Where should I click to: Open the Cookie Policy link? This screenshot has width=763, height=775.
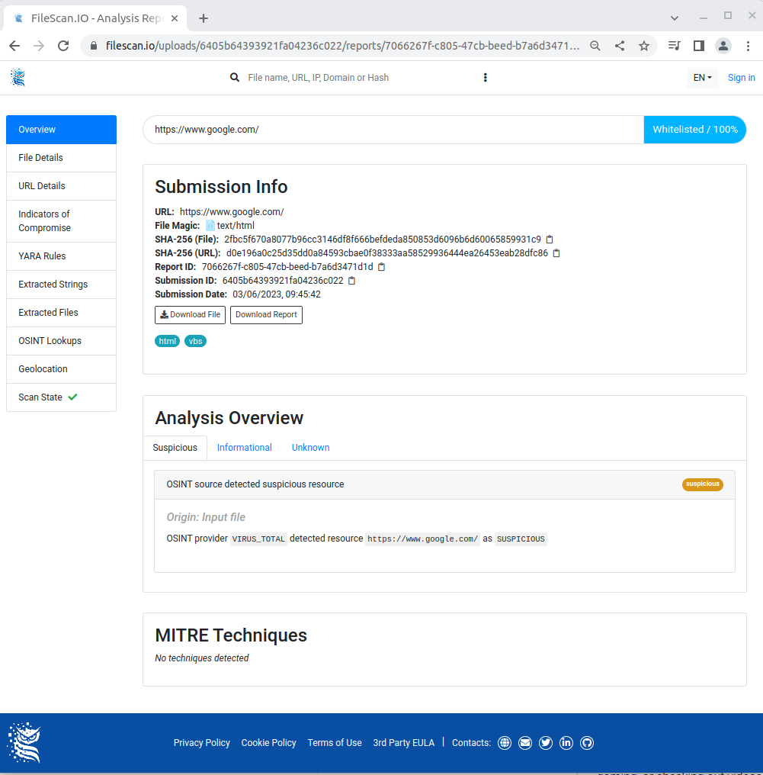point(268,743)
